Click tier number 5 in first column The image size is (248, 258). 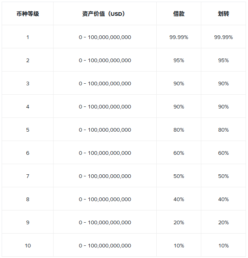click(x=28, y=130)
